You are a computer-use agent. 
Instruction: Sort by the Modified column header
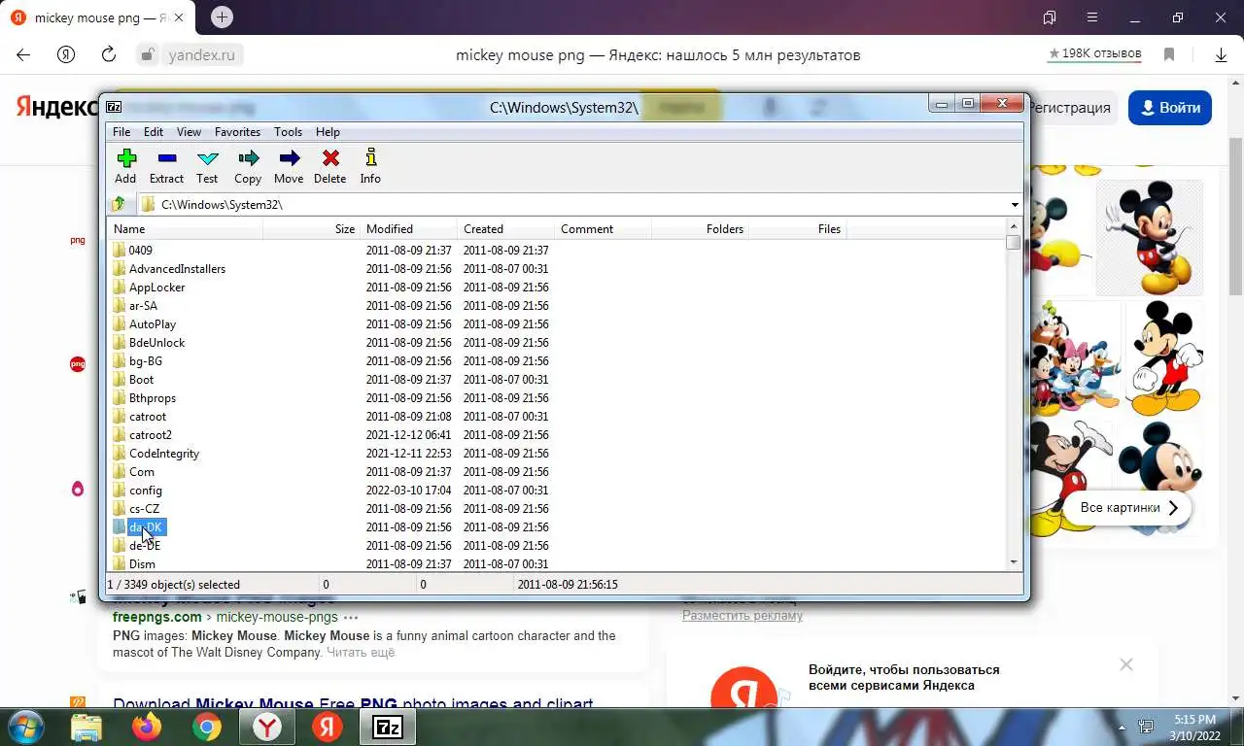click(408, 229)
